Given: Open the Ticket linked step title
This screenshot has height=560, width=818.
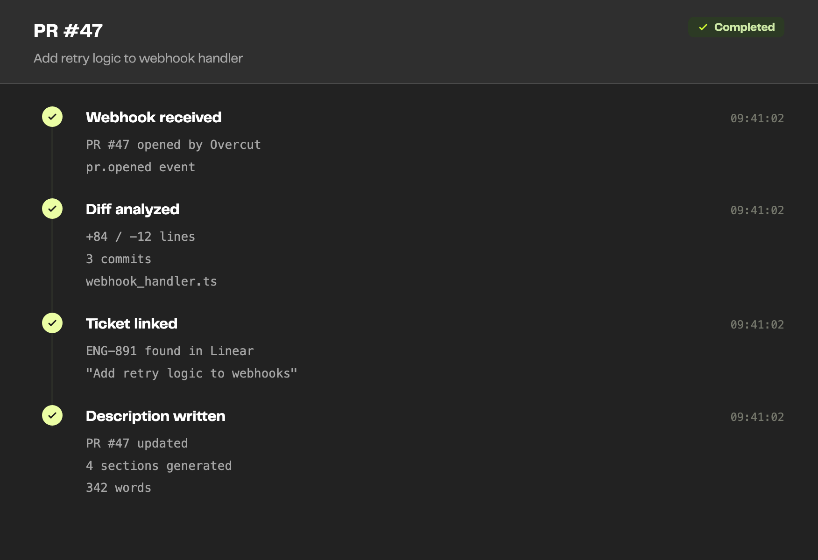Looking at the screenshot, I should [132, 323].
